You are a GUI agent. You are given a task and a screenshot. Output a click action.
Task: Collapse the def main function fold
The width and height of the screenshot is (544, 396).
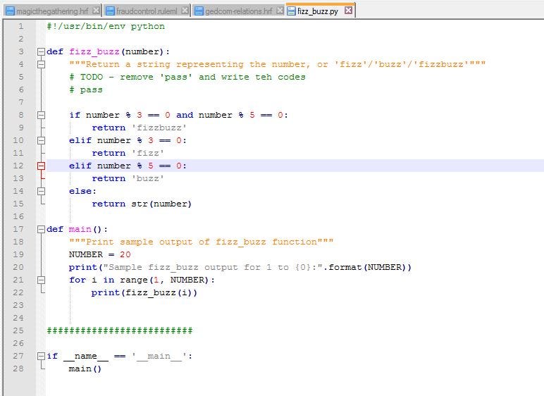41,230
